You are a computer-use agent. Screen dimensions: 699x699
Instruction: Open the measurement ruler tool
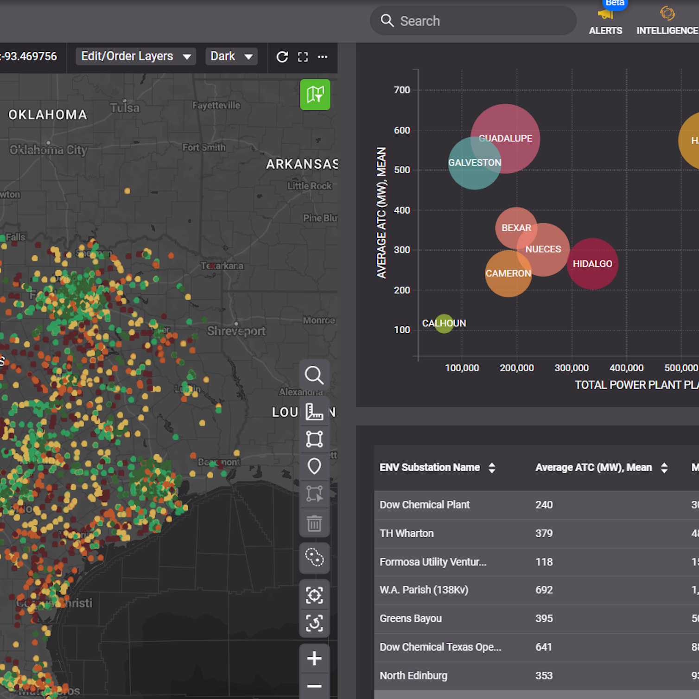tap(314, 412)
